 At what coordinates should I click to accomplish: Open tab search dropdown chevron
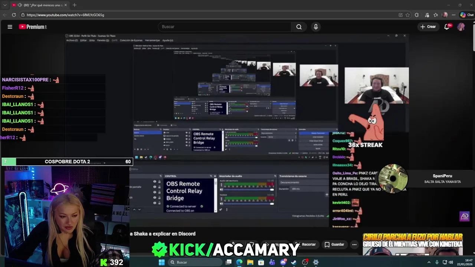[x=5, y=5]
